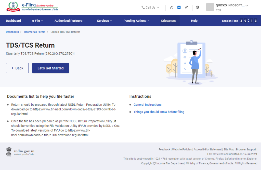This screenshot has height=170, width=261.
Task: Select the decrease font size icon
Action: pyautogui.click(x=172, y=7)
